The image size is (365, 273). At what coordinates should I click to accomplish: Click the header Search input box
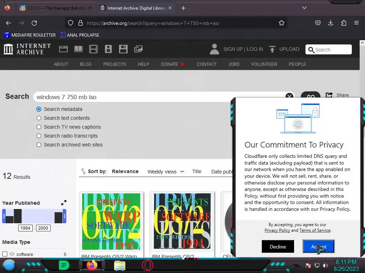(x=328, y=49)
